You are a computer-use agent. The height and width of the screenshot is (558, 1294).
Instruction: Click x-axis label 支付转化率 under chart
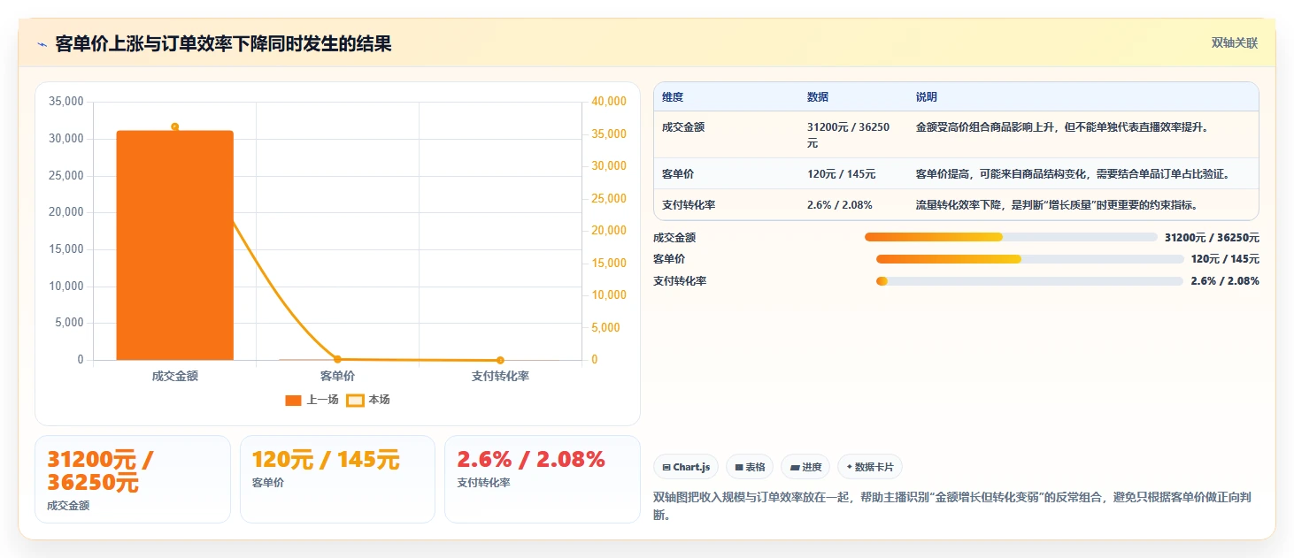500,376
